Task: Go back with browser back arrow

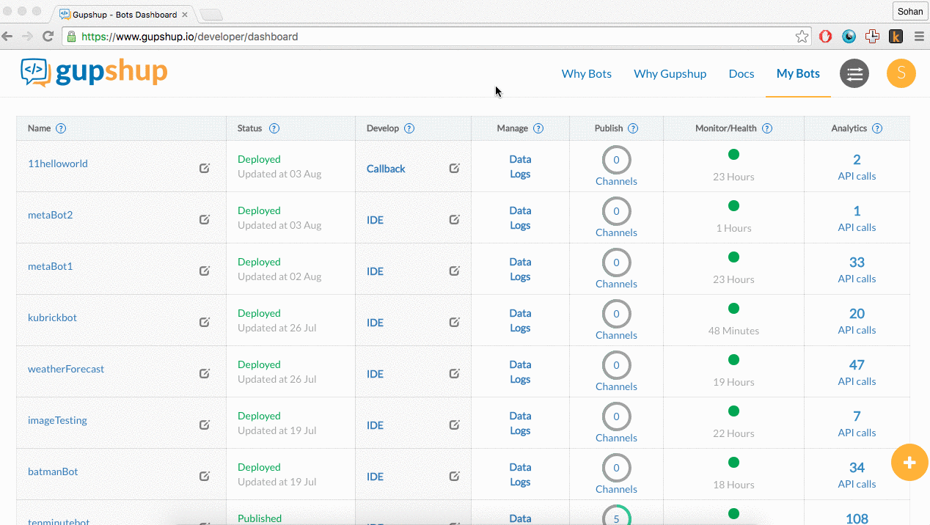Action: tap(8, 36)
